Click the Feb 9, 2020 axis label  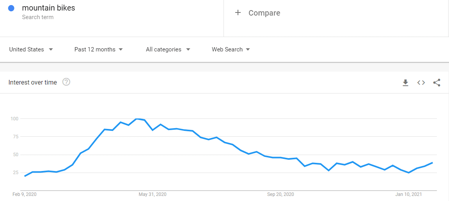click(x=25, y=194)
